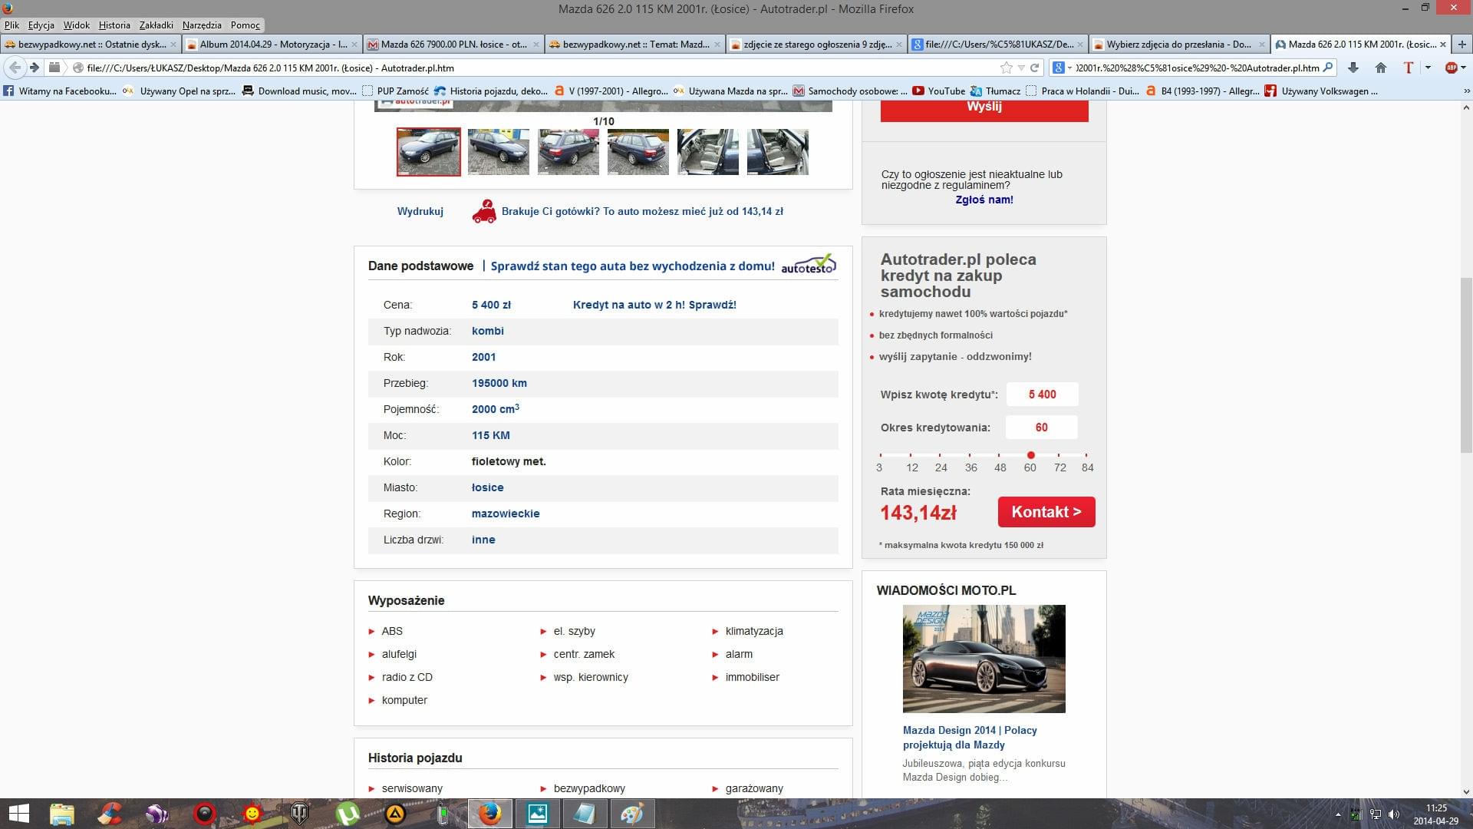This screenshot has height=829, width=1473.
Task: Open a new tab with plus button
Action: (x=1461, y=44)
